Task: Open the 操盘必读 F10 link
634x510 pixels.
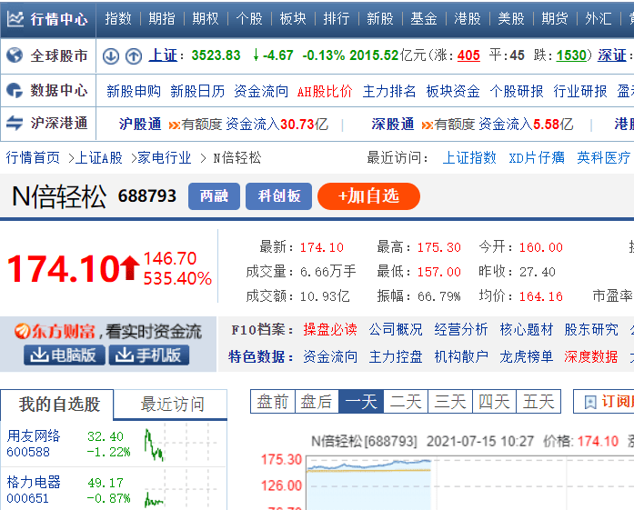Action: point(329,329)
